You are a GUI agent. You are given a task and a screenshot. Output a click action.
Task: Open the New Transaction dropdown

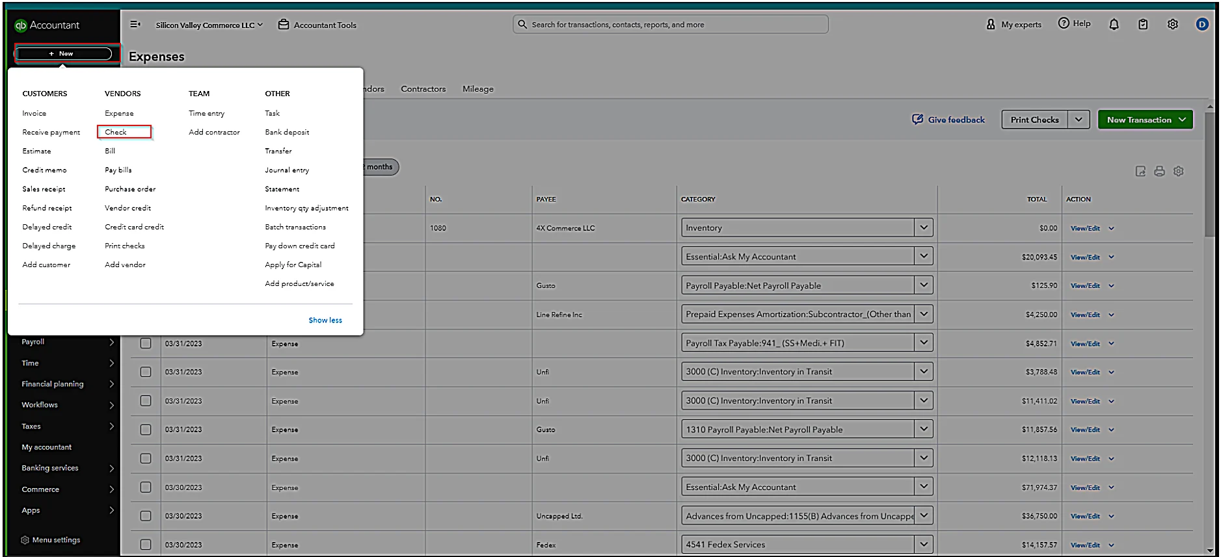(x=1146, y=120)
